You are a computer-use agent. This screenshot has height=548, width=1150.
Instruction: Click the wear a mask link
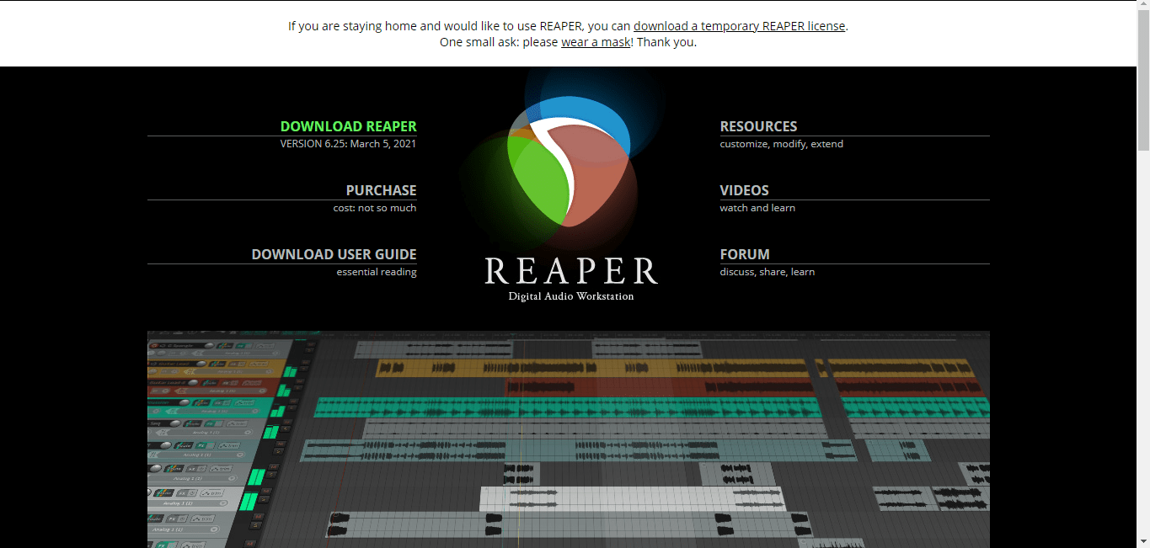(x=596, y=41)
